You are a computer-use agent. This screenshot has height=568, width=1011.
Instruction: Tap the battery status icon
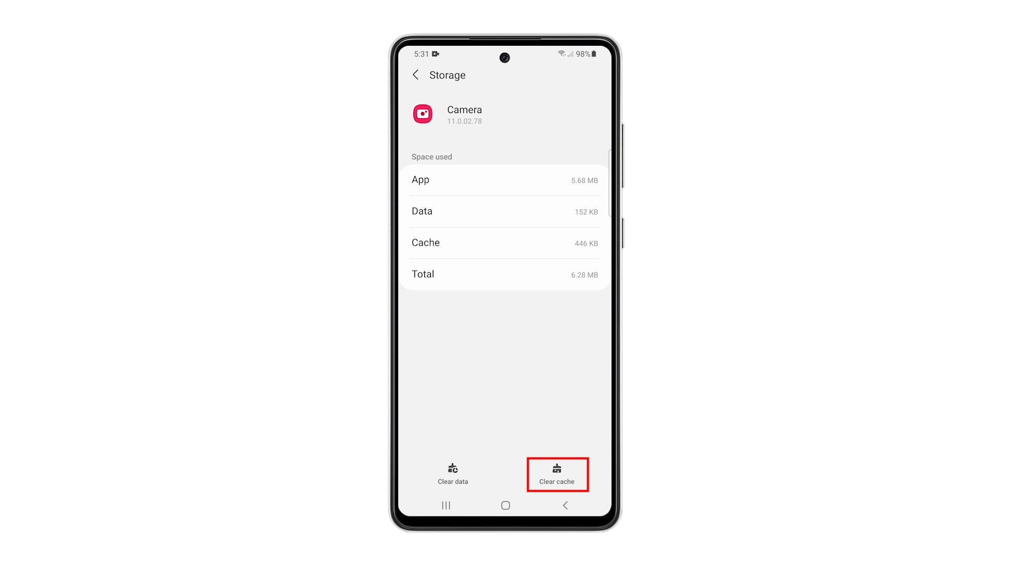pyautogui.click(x=593, y=54)
